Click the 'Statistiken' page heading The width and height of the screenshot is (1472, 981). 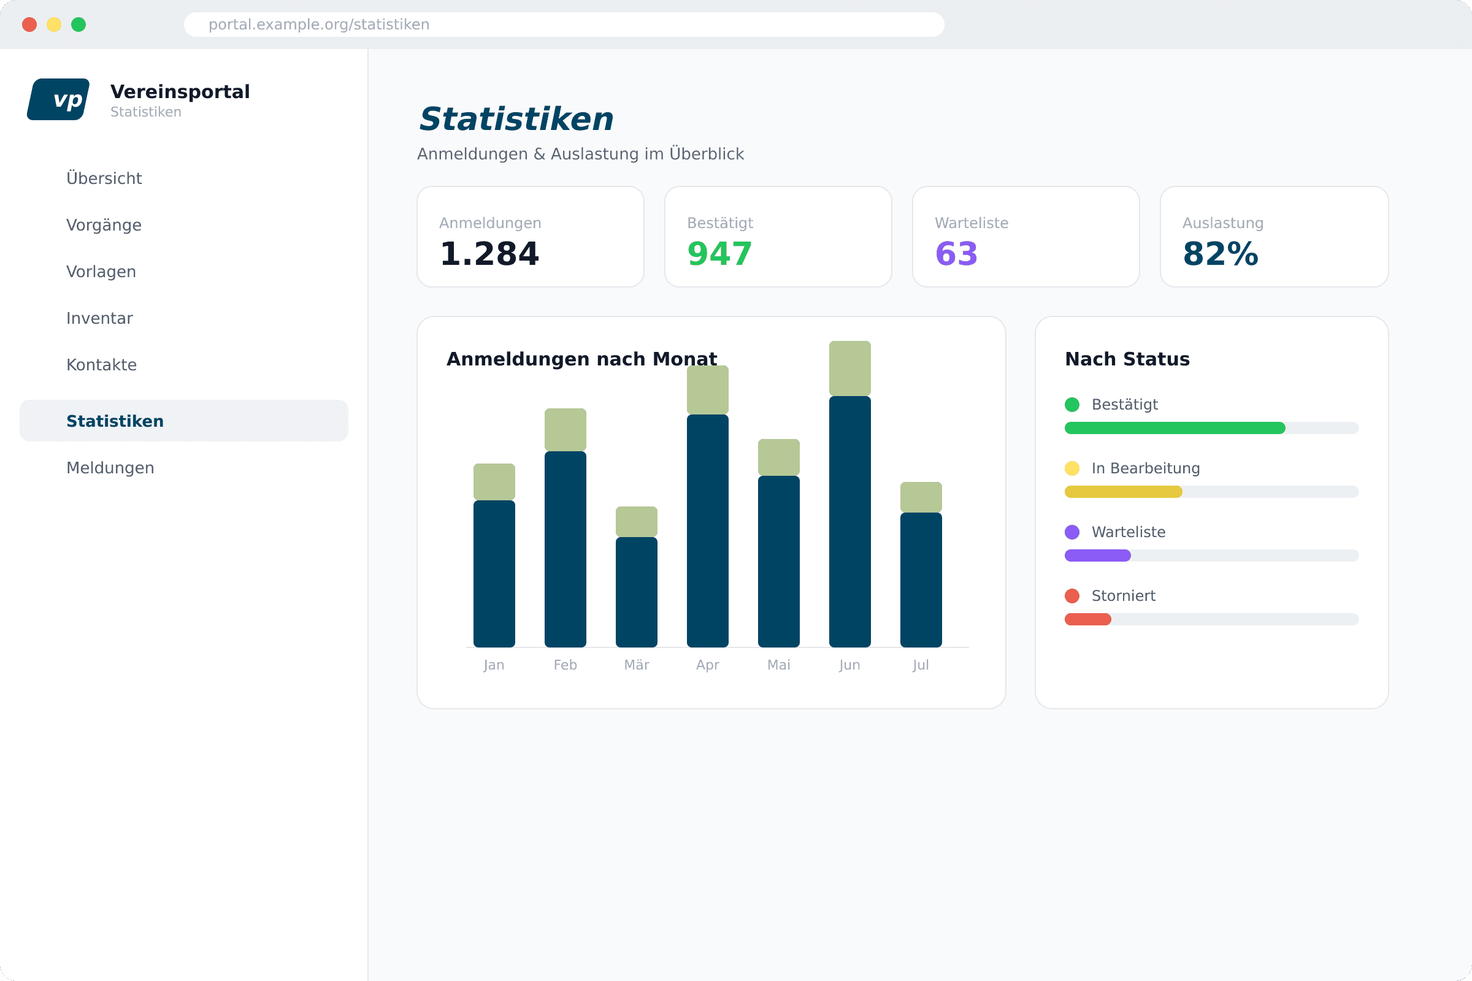516,119
